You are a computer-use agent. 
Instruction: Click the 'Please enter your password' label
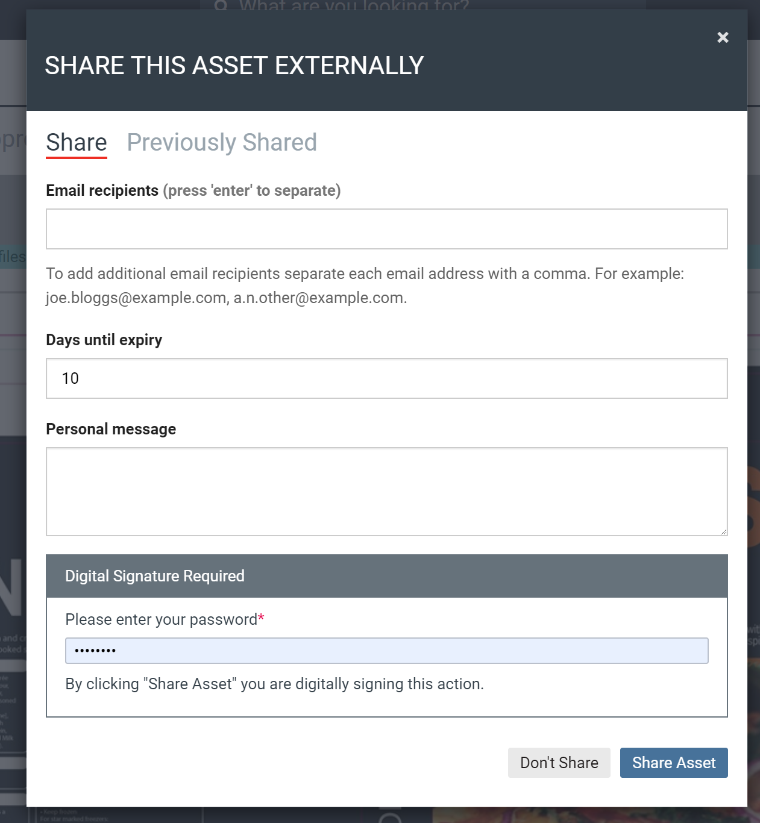click(161, 620)
